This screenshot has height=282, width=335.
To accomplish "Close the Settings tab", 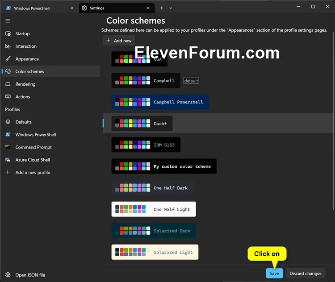I will [148, 8].
